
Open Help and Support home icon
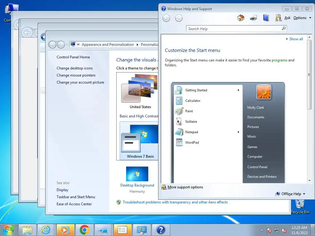[x=241, y=18]
